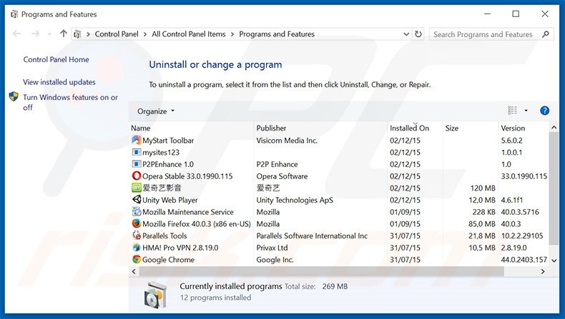Click the Unity Technologies ApS publisher cell

pos(295,200)
